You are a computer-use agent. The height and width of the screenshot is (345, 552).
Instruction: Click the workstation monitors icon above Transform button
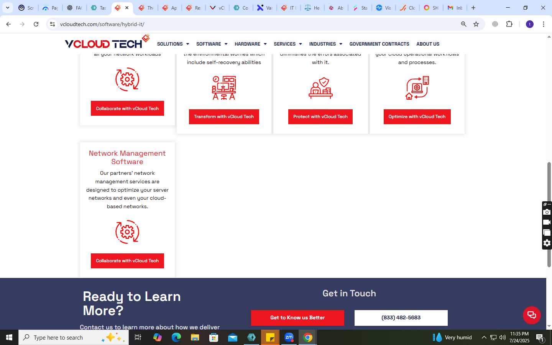224,88
